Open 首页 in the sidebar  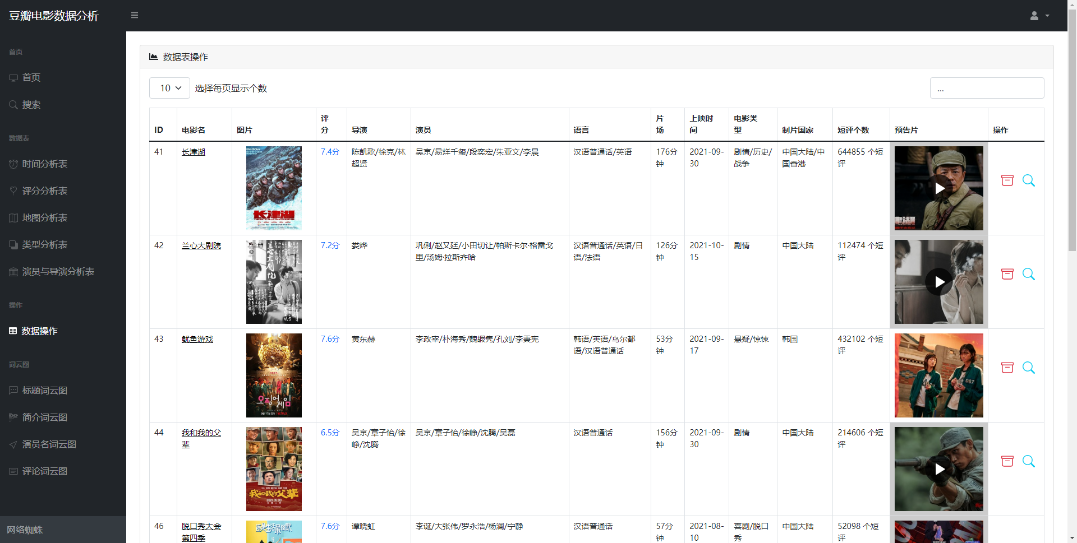[x=63, y=77]
